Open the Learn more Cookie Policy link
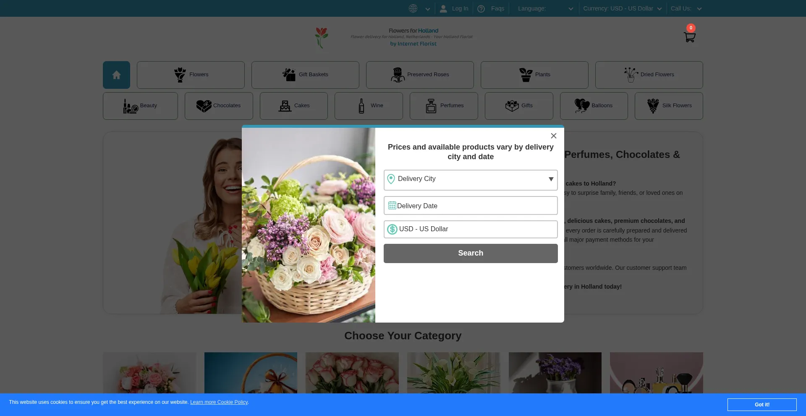 [219, 402]
